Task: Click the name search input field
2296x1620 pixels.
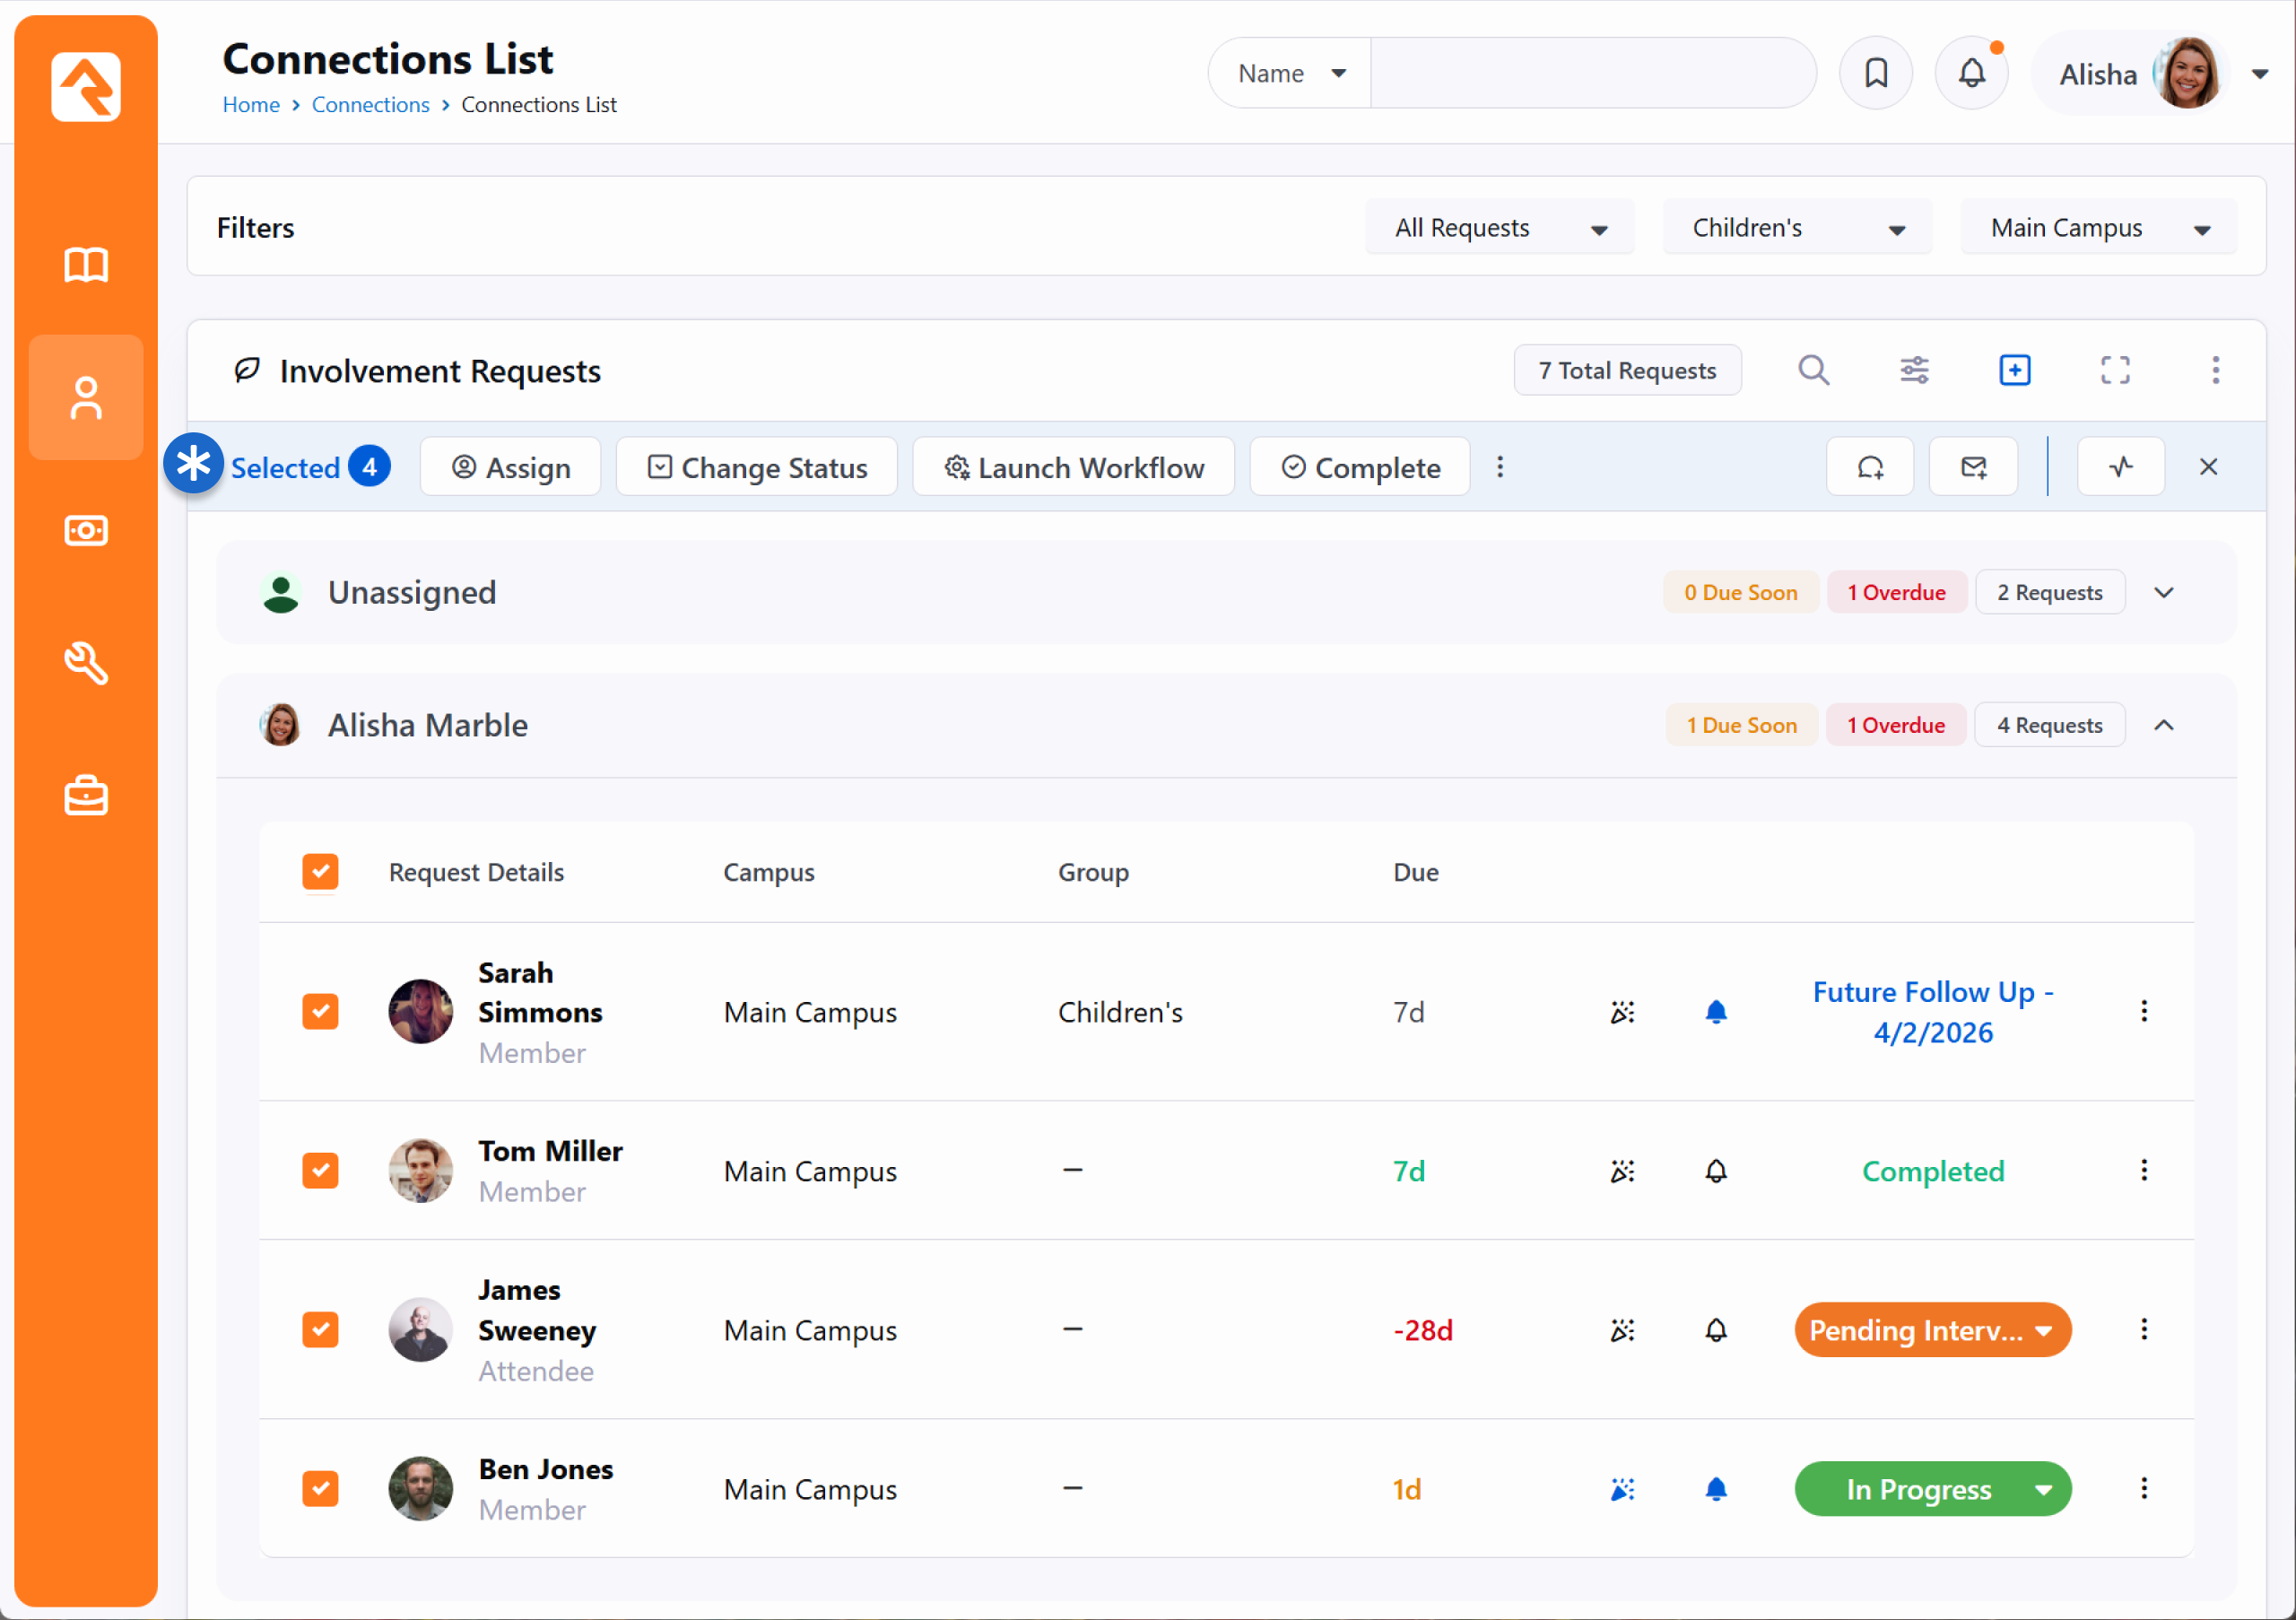Action: (1592, 73)
